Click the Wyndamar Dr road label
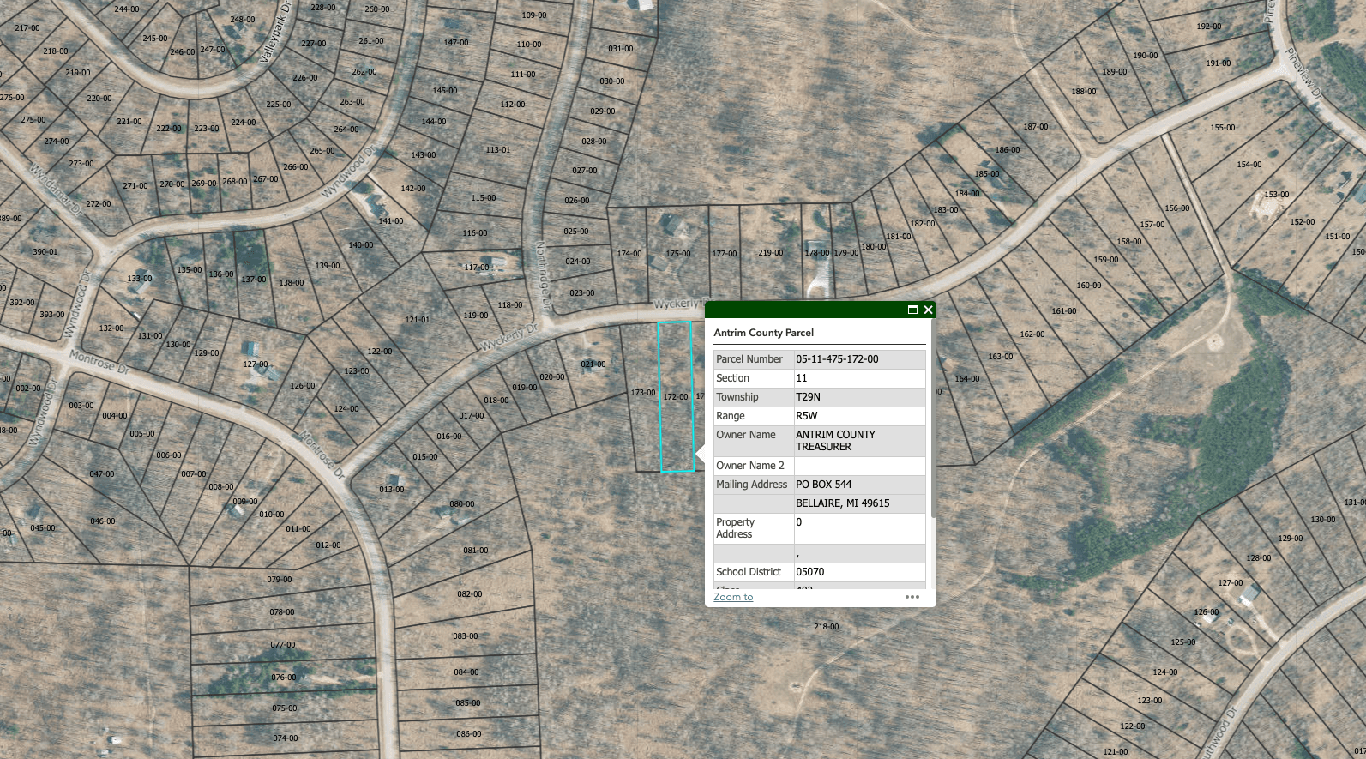The height and width of the screenshot is (759, 1366). 55,189
